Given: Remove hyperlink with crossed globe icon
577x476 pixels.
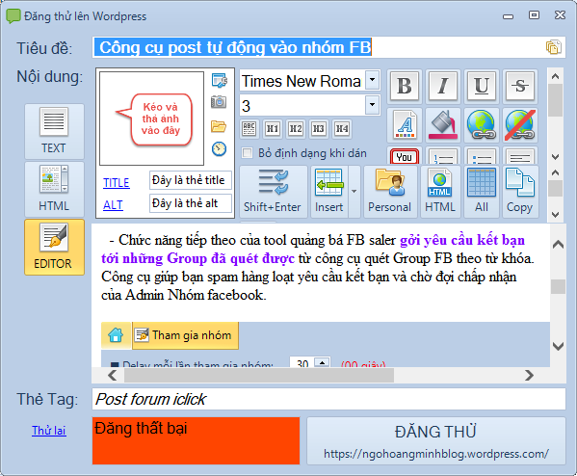Looking at the screenshot, I should (520, 125).
